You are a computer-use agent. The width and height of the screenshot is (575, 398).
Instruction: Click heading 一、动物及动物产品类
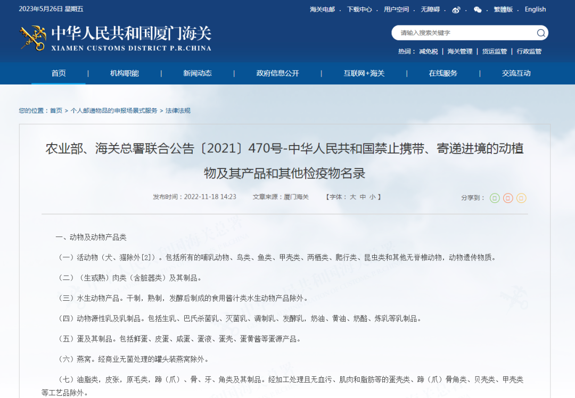click(x=91, y=238)
